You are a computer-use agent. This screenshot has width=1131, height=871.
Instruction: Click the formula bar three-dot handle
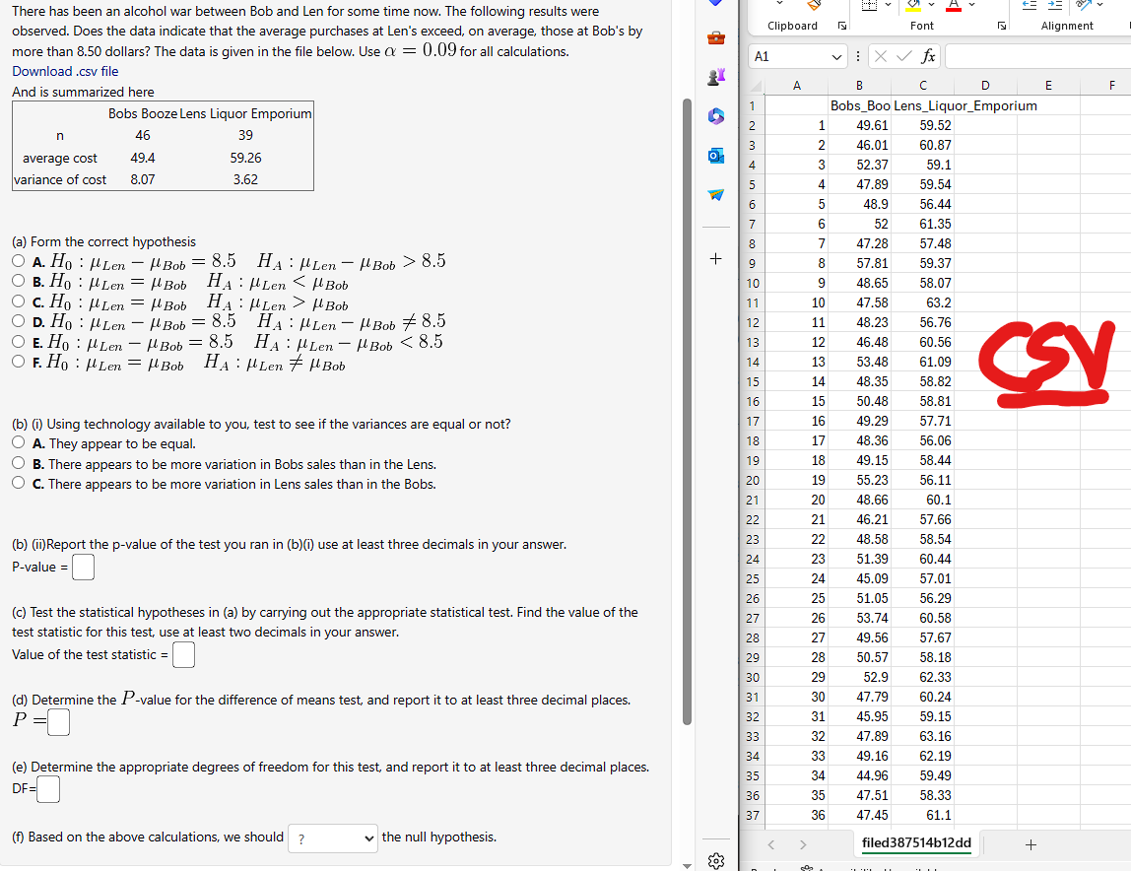(858, 56)
